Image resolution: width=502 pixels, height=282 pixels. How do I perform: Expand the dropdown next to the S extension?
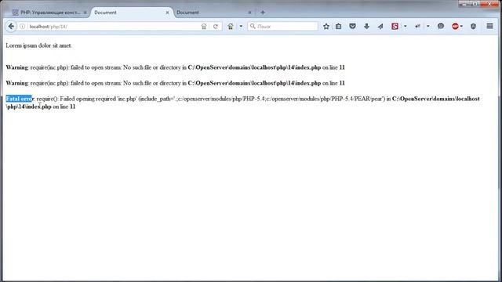(x=405, y=26)
